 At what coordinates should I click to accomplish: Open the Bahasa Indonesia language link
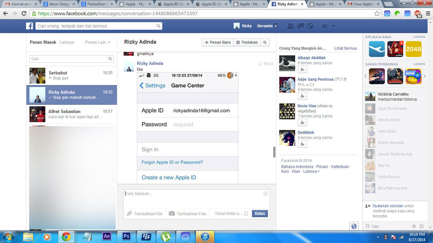coord(297,167)
